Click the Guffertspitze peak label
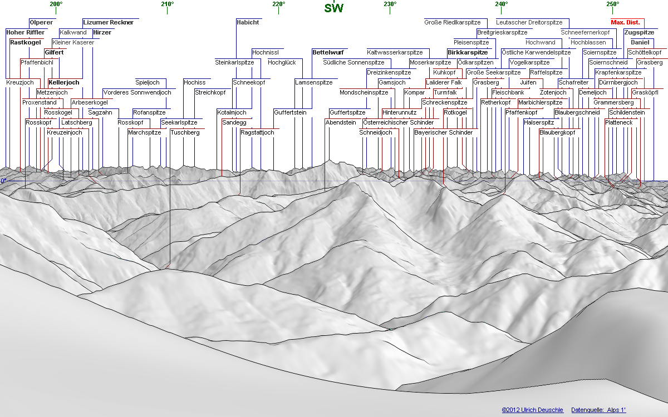The image size is (668, 417). click(347, 112)
